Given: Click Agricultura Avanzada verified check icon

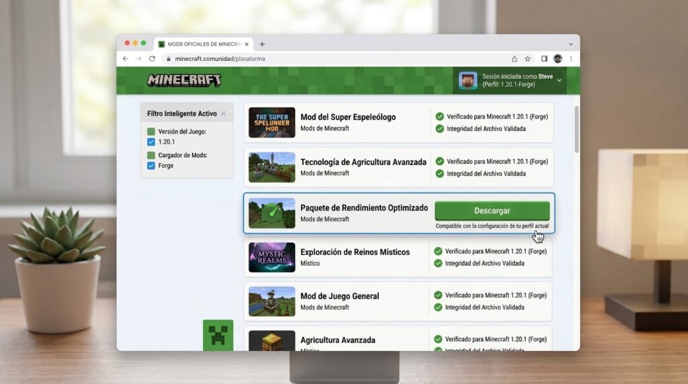Looking at the screenshot, I should point(438,339).
